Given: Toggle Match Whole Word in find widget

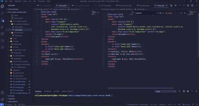Looking at the screenshot, I should point(160,13).
